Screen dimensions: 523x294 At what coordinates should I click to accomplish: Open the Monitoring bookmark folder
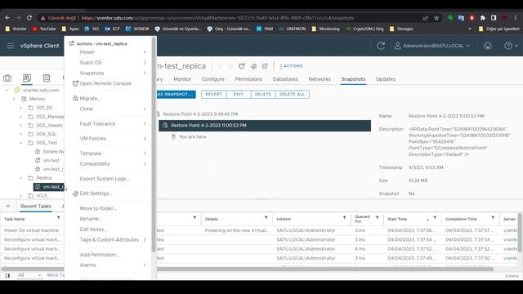325,29
